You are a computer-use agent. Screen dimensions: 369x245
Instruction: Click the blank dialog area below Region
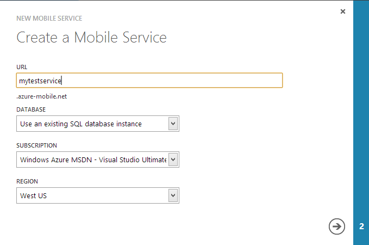point(163,223)
